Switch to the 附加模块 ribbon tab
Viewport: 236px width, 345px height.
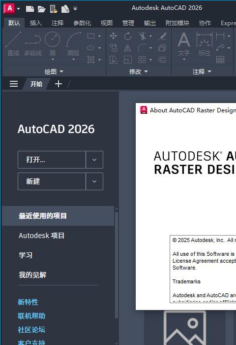[177, 23]
